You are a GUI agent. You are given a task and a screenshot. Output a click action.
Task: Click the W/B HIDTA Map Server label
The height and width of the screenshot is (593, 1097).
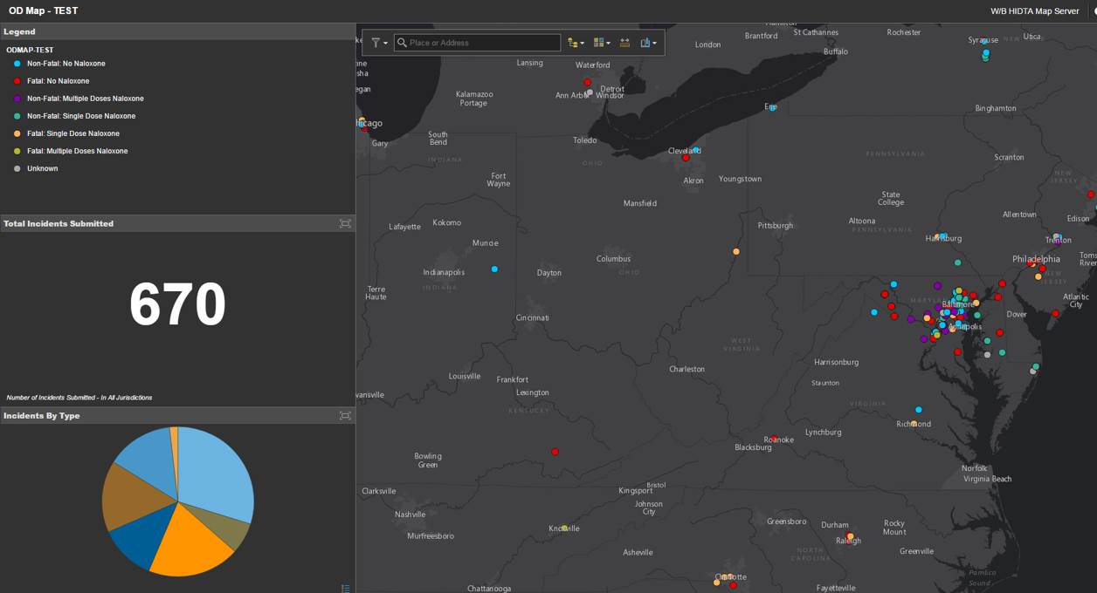1034,11
